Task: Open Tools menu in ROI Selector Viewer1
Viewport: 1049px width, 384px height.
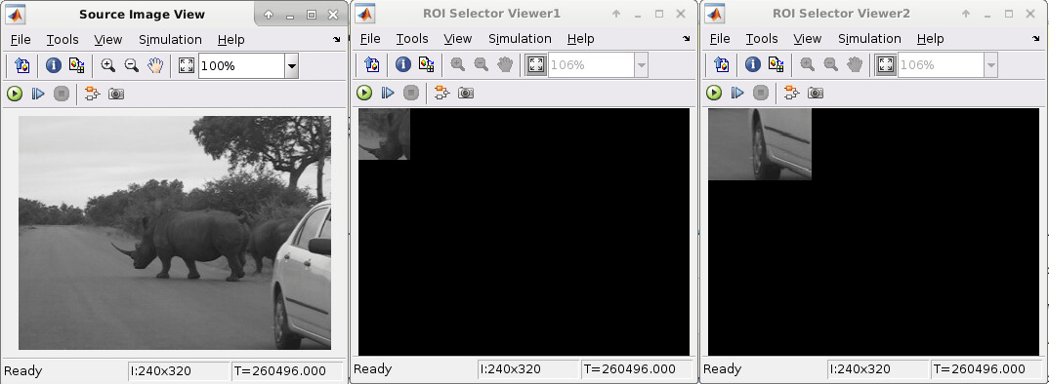Action: 411,39
